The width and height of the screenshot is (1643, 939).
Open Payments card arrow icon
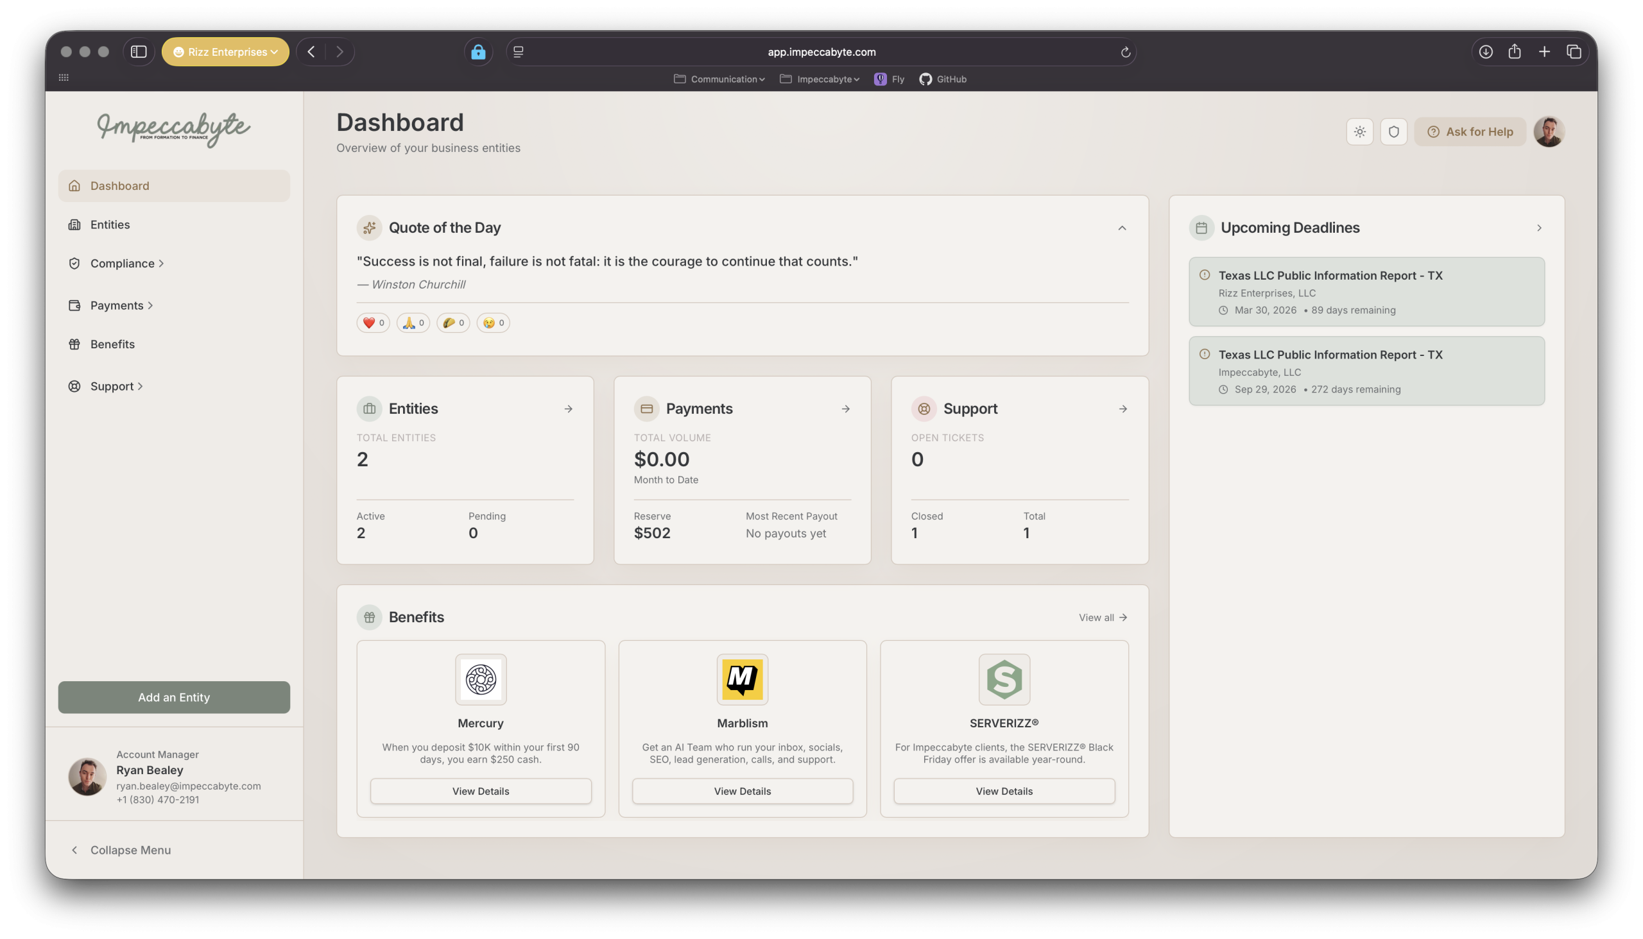845,409
